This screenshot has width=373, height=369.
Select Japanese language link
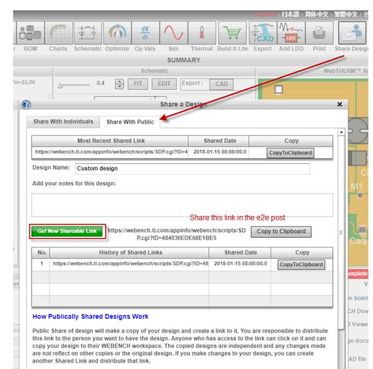pyautogui.click(x=290, y=14)
